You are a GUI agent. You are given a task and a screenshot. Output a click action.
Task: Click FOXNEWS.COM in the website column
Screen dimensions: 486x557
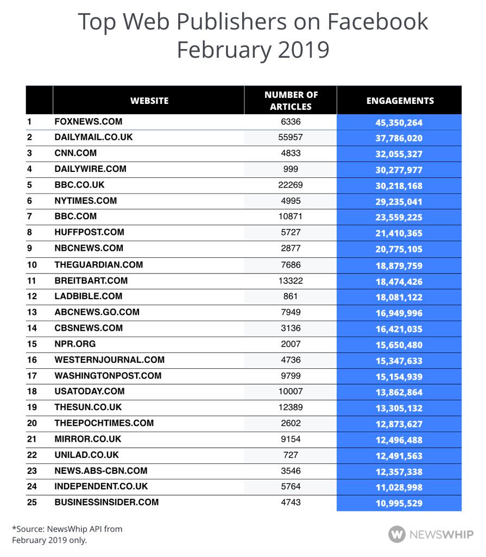(x=89, y=121)
